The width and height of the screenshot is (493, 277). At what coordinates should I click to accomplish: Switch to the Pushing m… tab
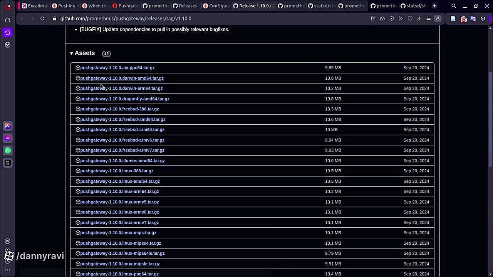tap(65, 6)
